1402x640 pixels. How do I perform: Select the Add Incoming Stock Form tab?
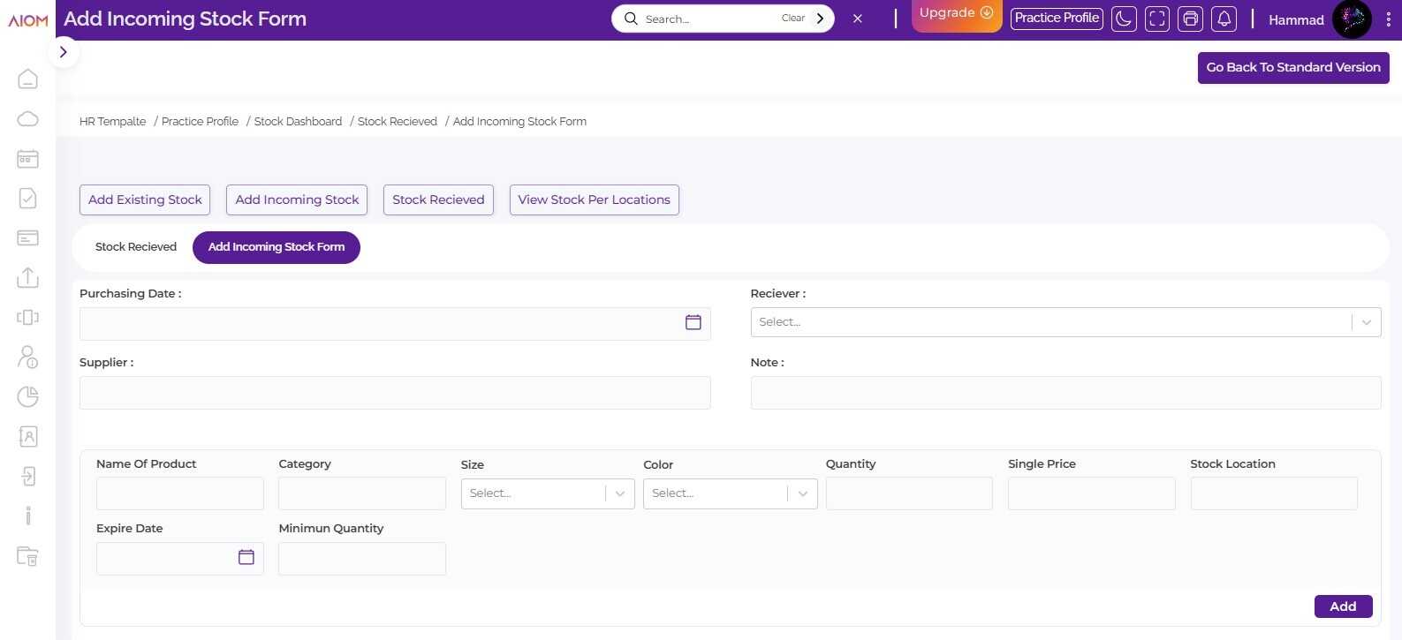pyautogui.click(x=276, y=247)
